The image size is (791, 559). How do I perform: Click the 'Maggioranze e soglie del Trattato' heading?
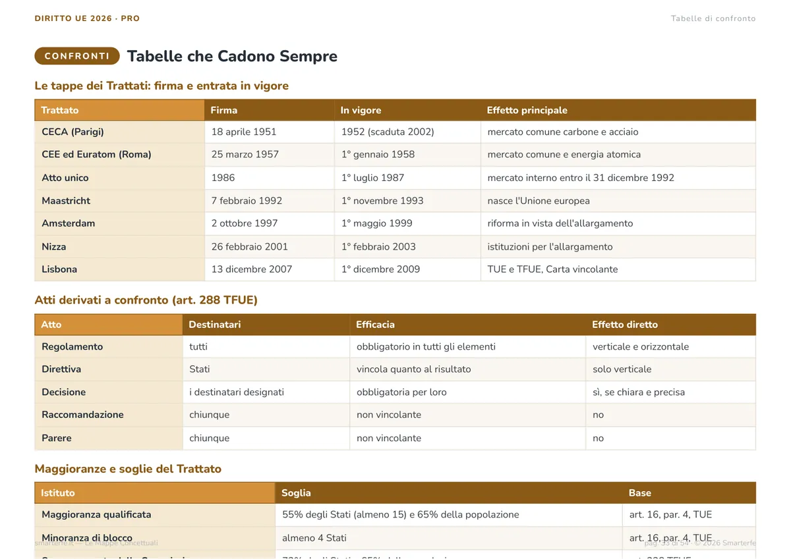(x=128, y=469)
